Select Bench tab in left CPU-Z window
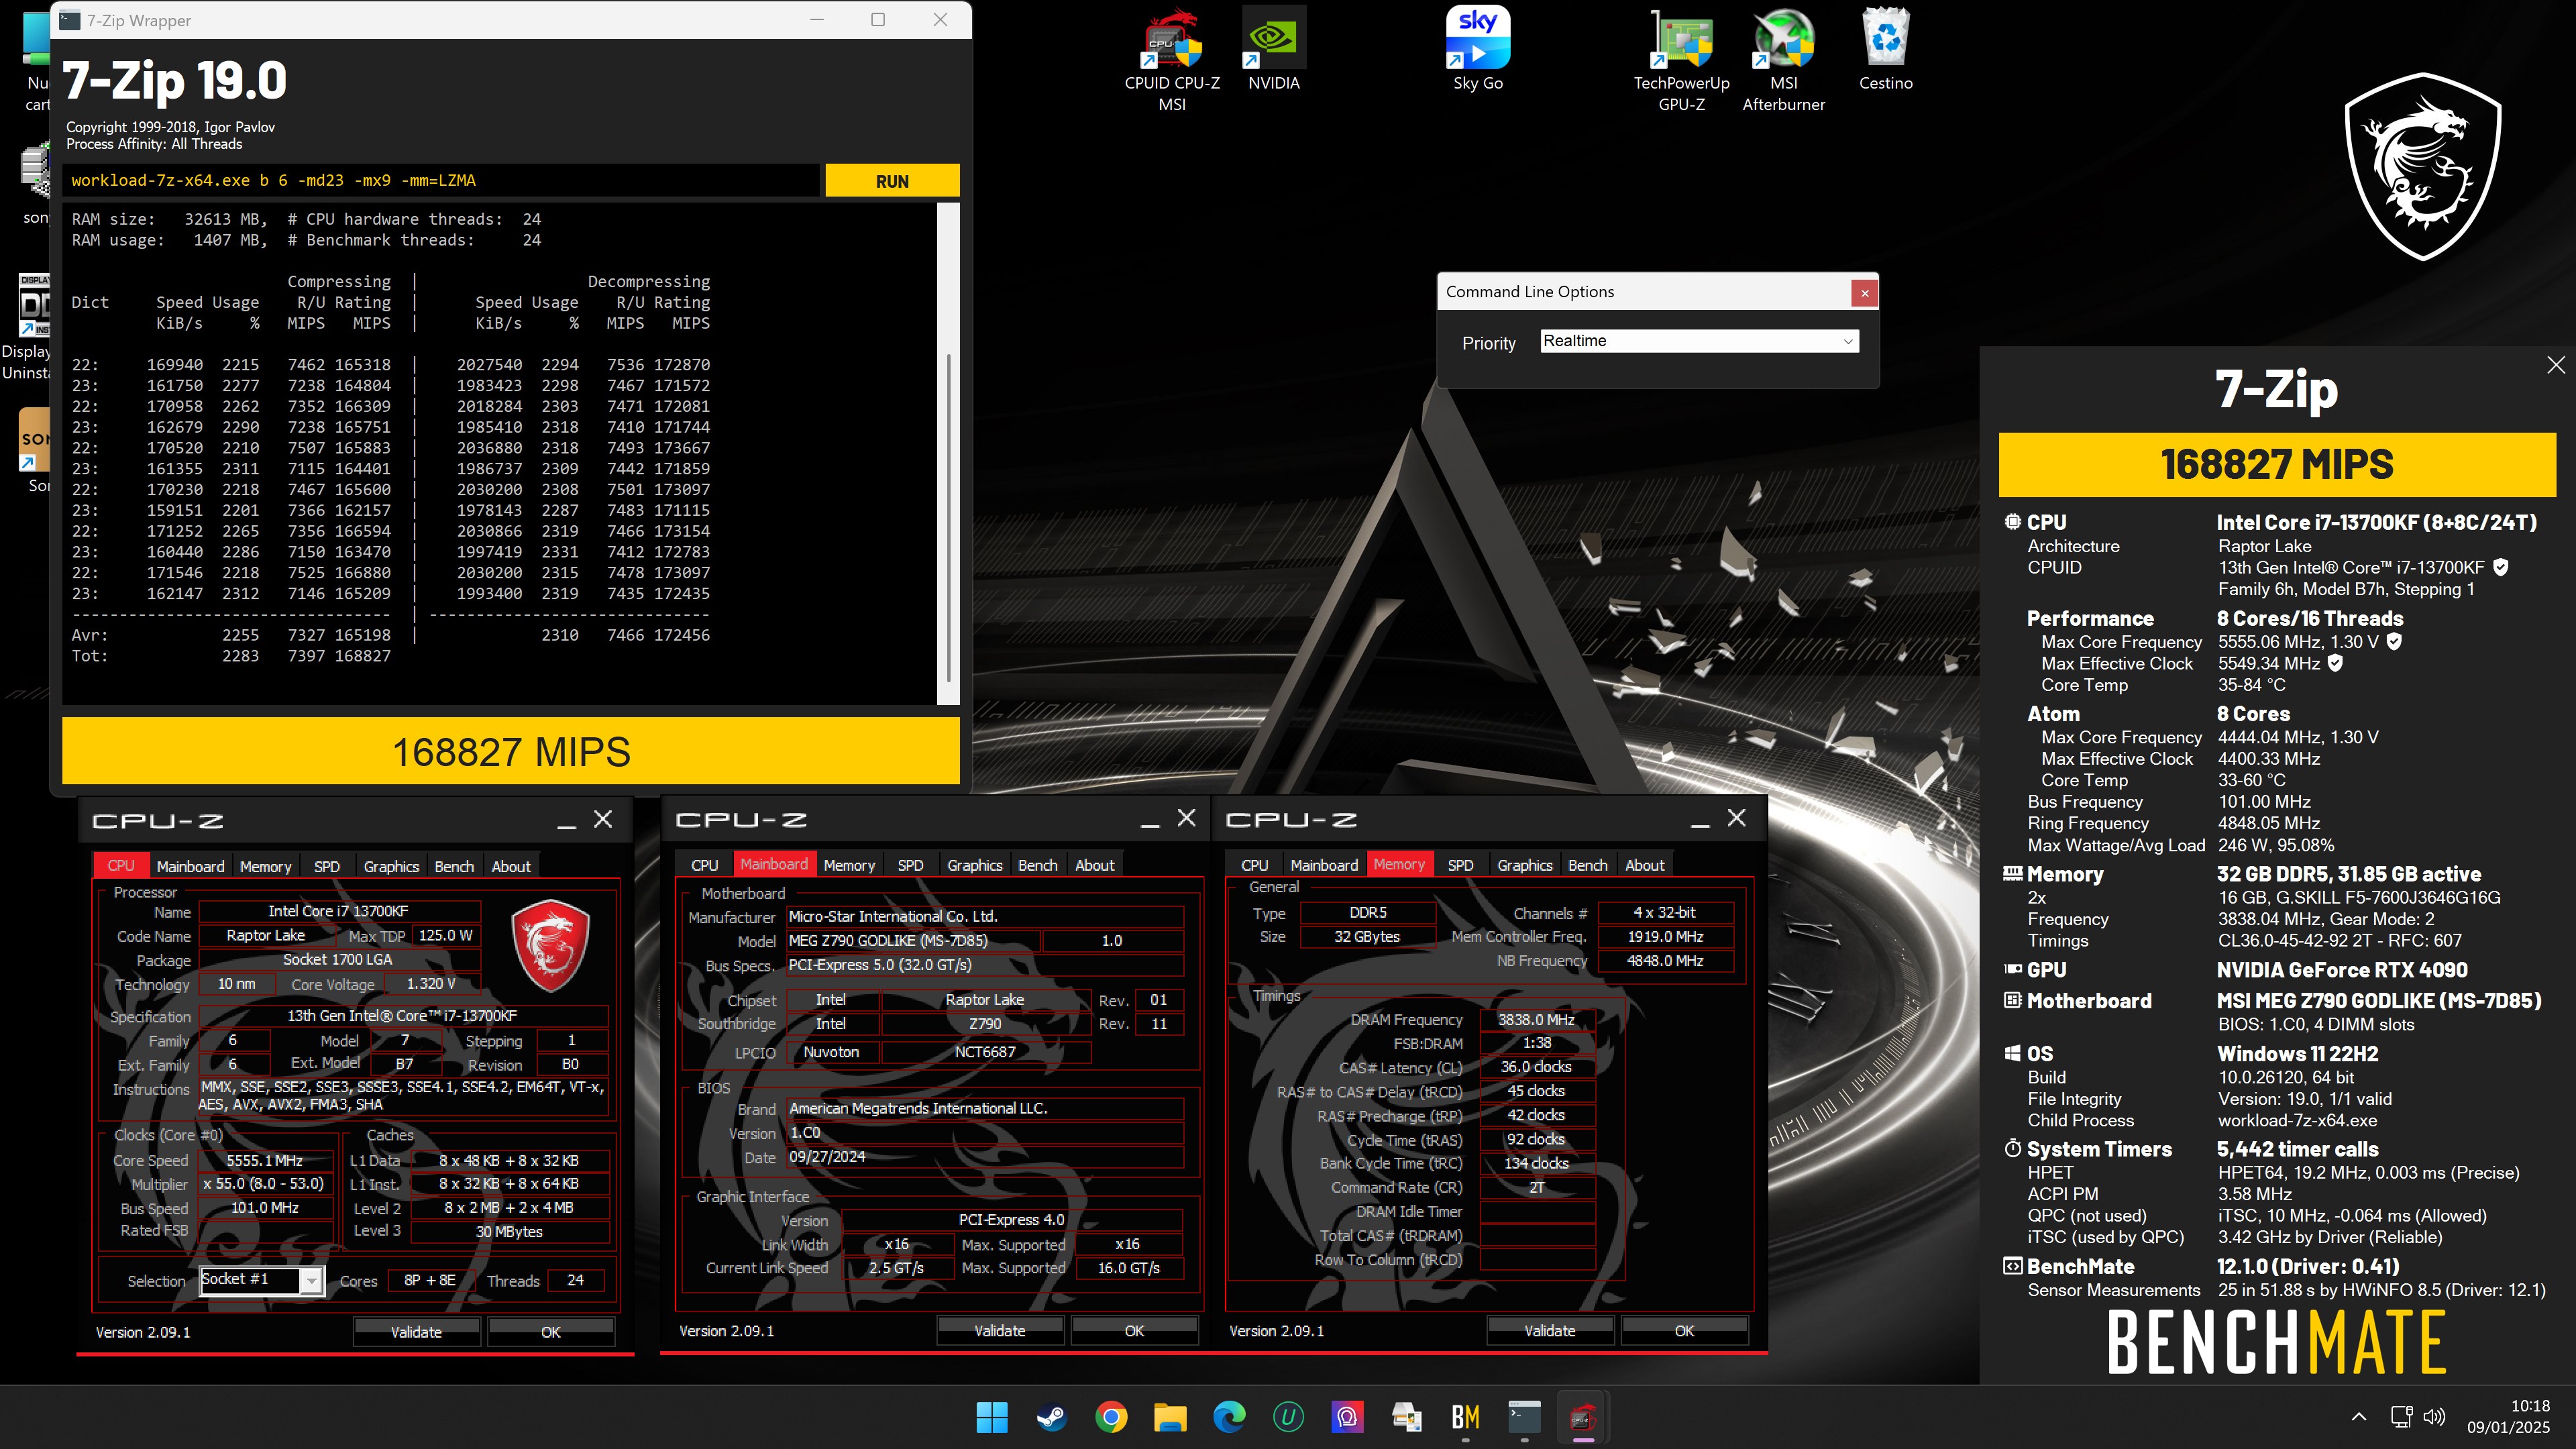The image size is (2576, 1449). pyautogui.click(x=454, y=866)
